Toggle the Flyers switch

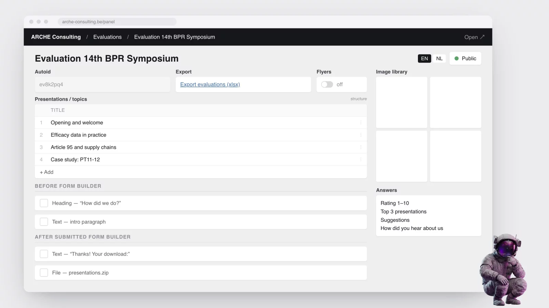pyautogui.click(x=327, y=85)
